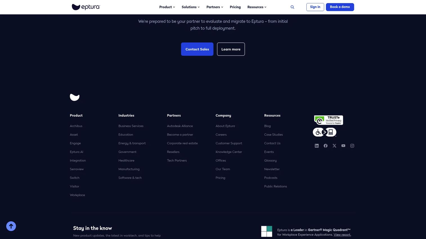This screenshot has width=426, height=239.
Task: Open Archibus product link in footer
Action: [76, 126]
